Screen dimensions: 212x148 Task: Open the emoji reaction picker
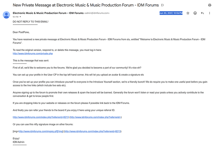195,13
